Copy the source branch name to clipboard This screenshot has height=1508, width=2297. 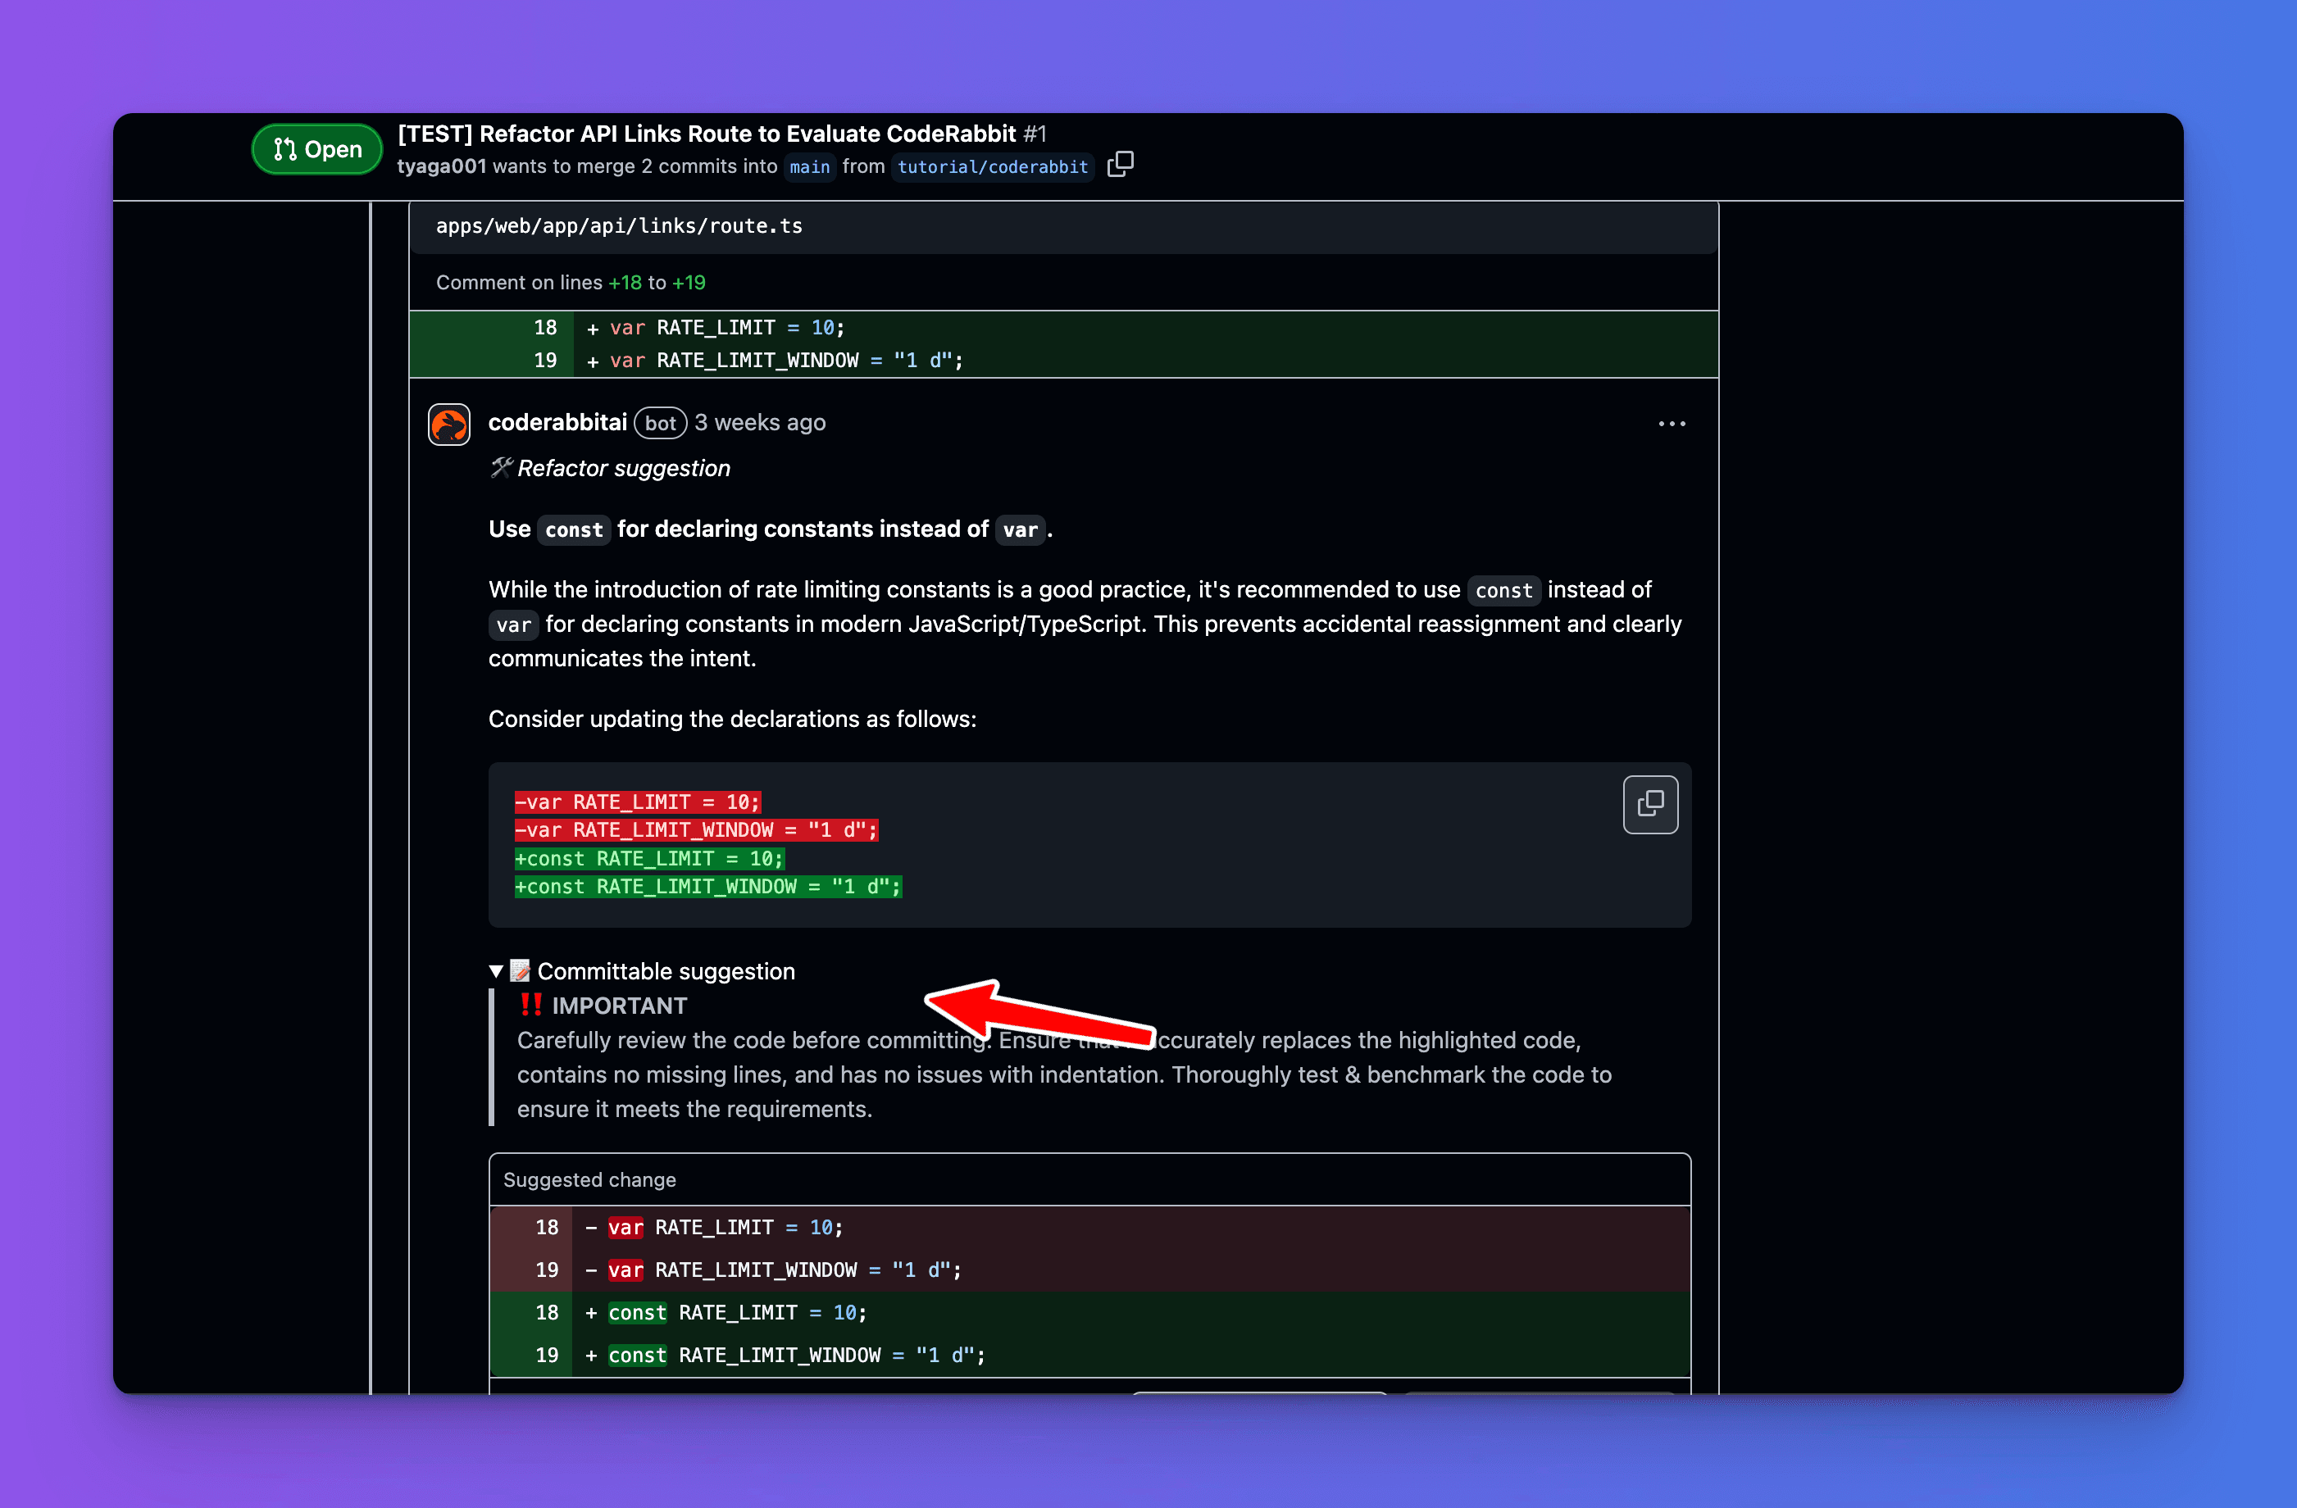(1120, 165)
